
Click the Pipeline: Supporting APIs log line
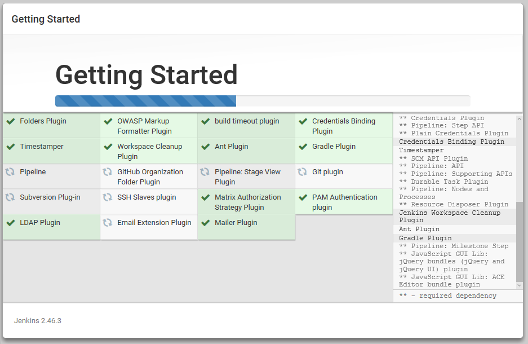pyautogui.click(x=456, y=174)
